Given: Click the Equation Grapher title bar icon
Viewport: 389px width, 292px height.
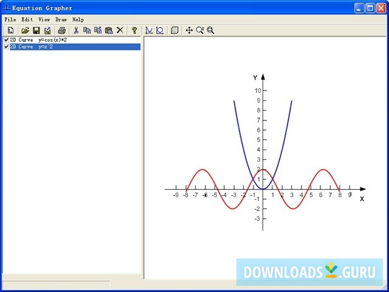Looking at the screenshot, I should (x=7, y=8).
